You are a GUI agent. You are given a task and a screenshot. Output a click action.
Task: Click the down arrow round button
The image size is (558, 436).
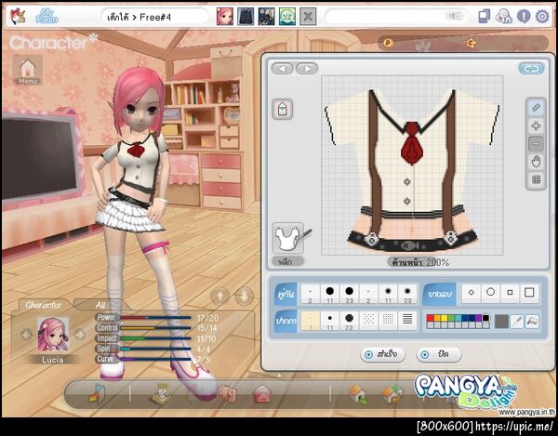pyautogui.click(x=244, y=296)
